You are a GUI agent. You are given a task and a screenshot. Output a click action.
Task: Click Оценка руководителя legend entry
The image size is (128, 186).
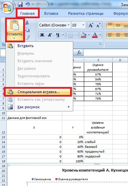click(x=72, y=179)
